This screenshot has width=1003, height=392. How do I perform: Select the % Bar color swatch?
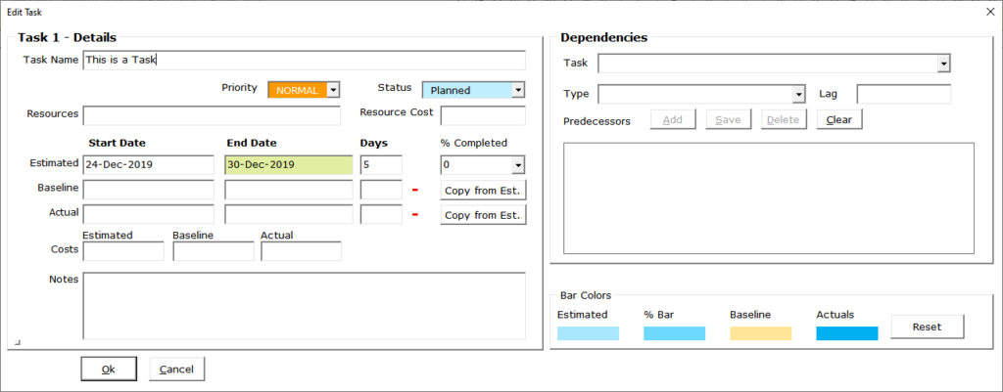pos(674,333)
